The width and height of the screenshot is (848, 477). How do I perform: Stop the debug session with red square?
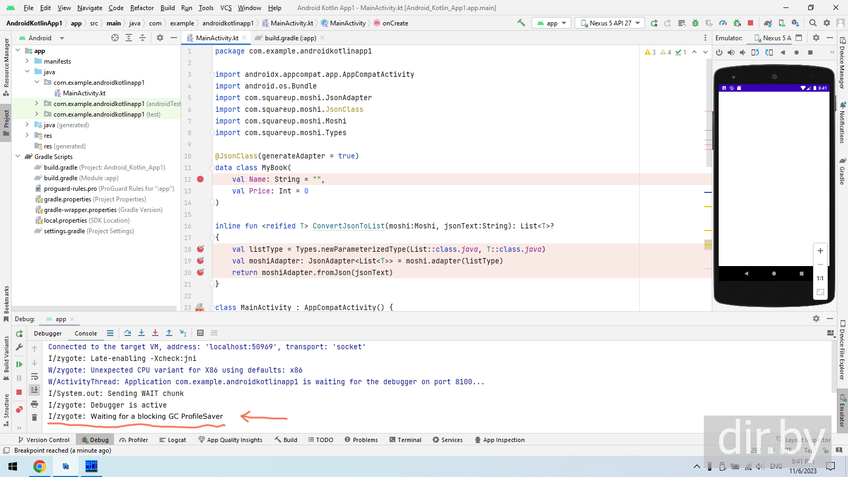pos(19,392)
